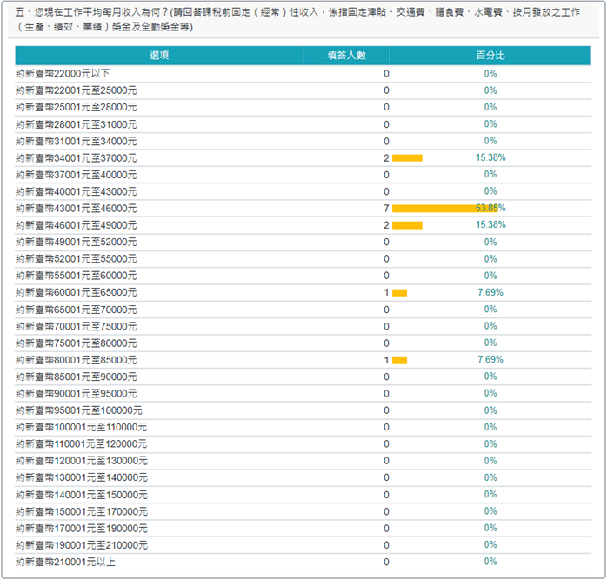This screenshot has width=607, height=580.
Task: Click the yellow bar in 34001元至37000元 row
Action: [x=407, y=158]
